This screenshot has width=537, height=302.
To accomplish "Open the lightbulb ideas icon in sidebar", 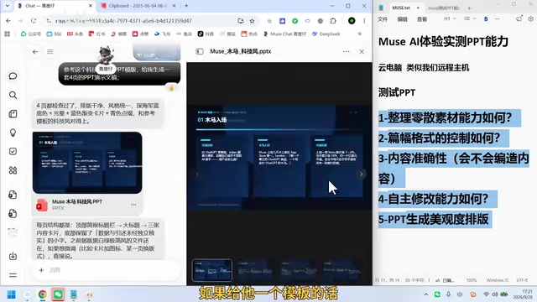I will click(13, 133).
